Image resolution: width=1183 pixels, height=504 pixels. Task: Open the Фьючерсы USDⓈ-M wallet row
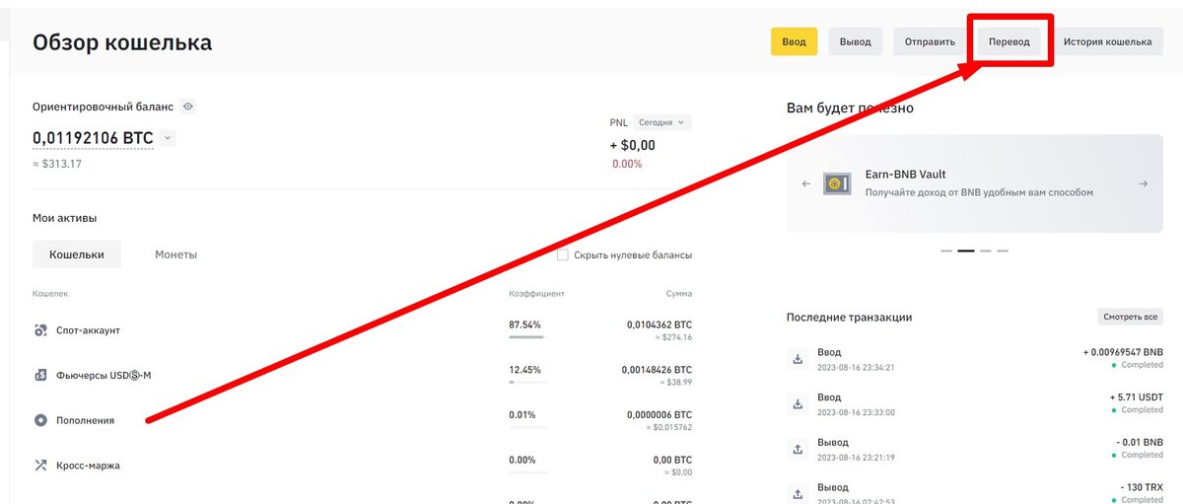coord(362,375)
